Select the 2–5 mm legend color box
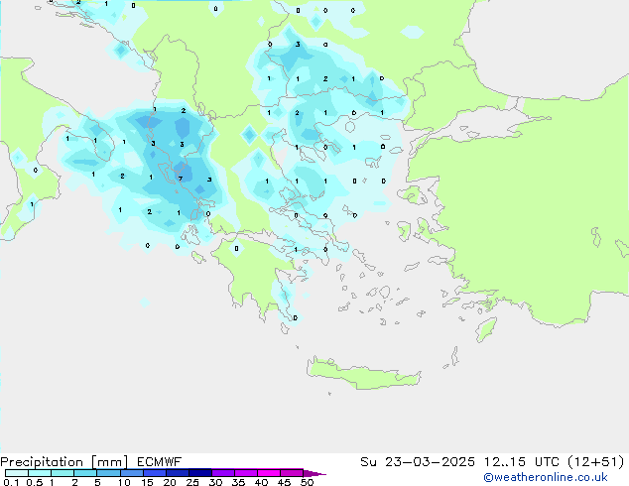Screen dimensions: 629x486 (85, 473)
